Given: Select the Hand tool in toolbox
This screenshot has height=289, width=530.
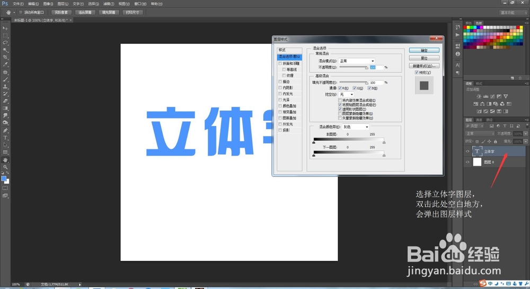Looking at the screenshot, I should (5, 160).
